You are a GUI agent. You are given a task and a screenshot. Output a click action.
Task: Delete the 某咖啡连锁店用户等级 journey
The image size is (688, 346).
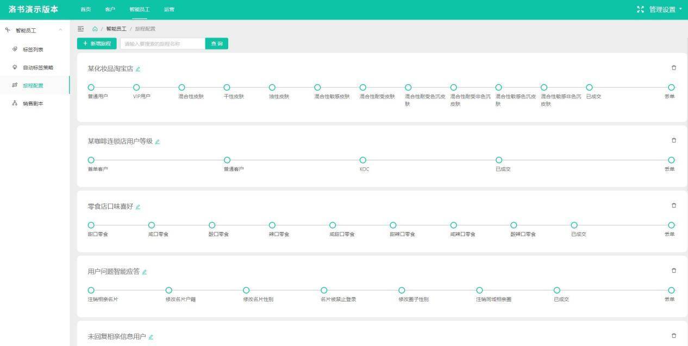[x=674, y=140]
